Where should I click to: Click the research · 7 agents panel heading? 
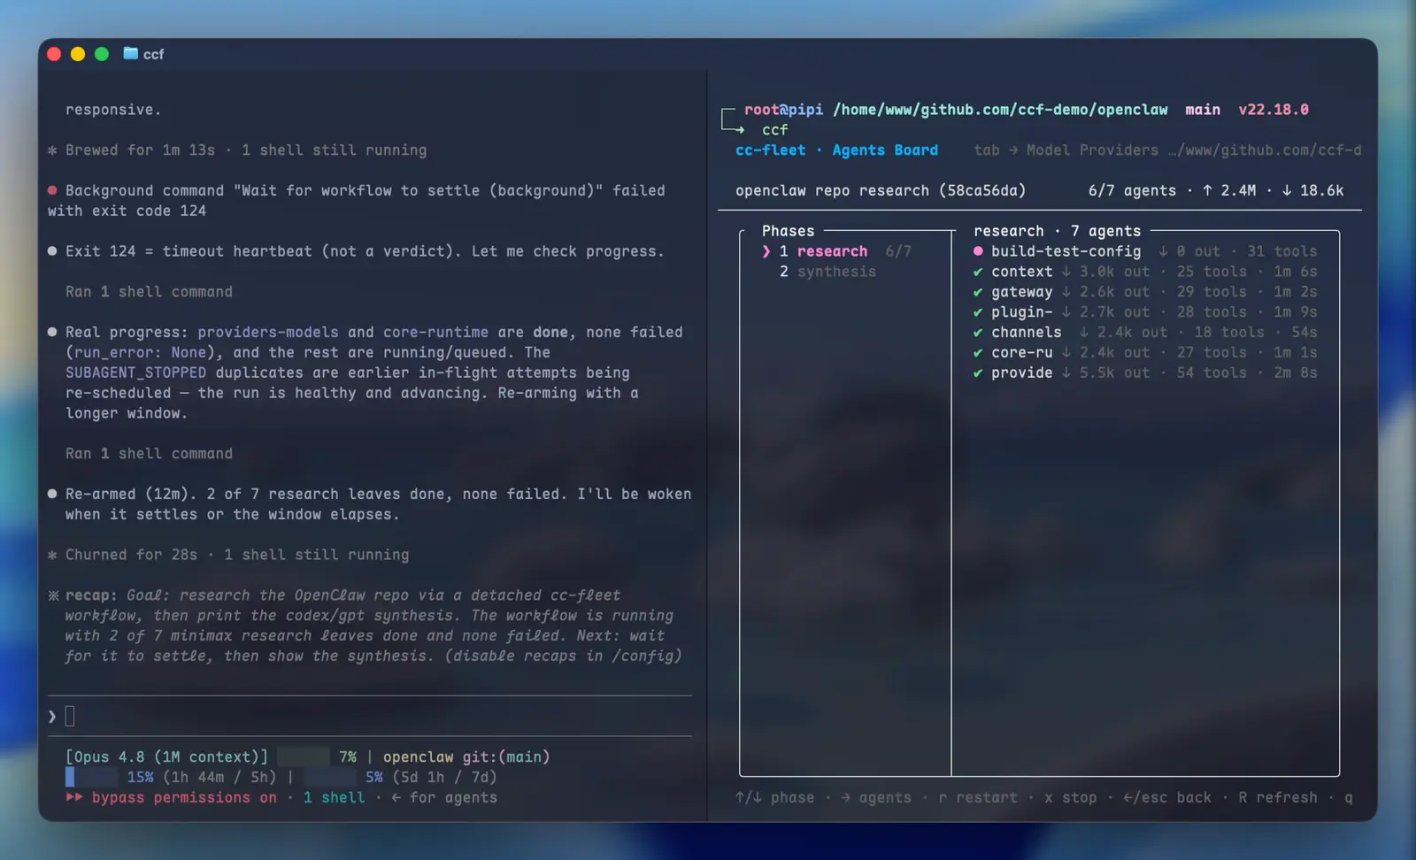pyautogui.click(x=1057, y=231)
